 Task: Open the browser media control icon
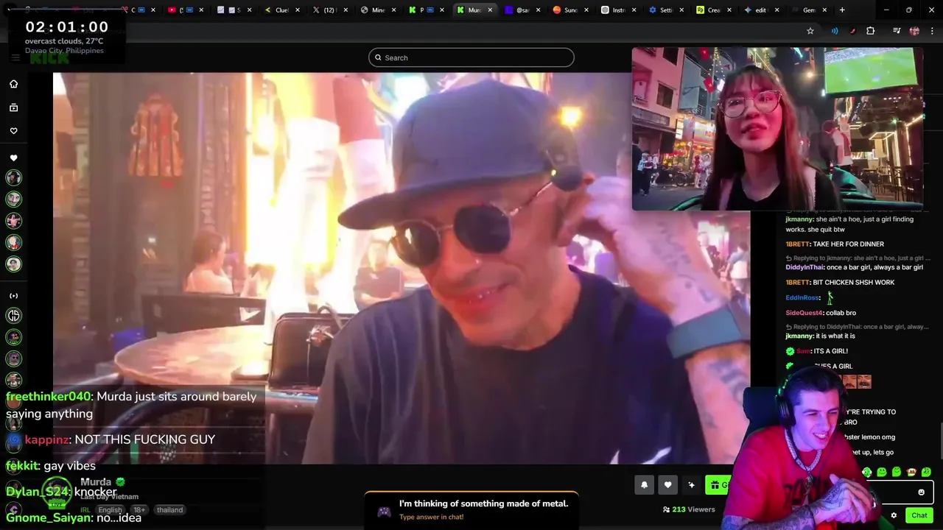pyautogui.click(x=897, y=31)
